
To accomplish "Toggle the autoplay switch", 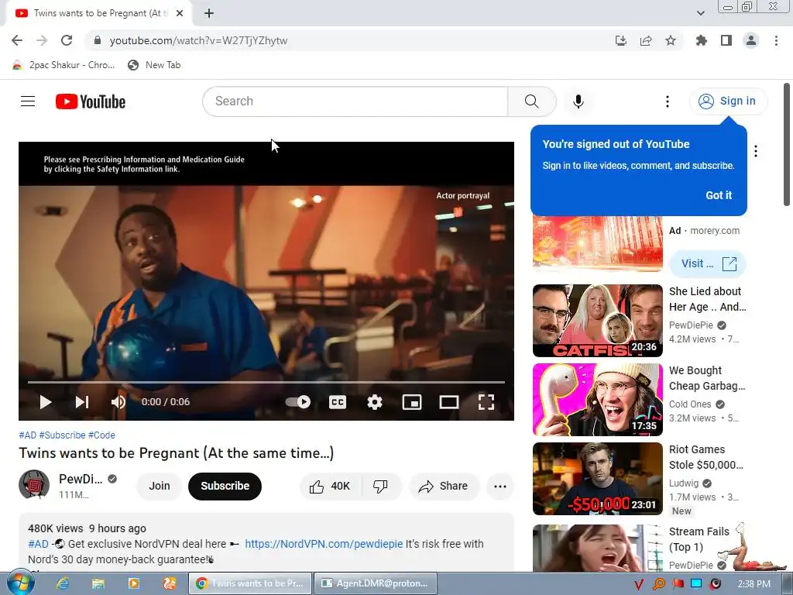I will 298,402.
